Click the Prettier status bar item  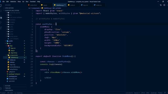pos(160,93)
